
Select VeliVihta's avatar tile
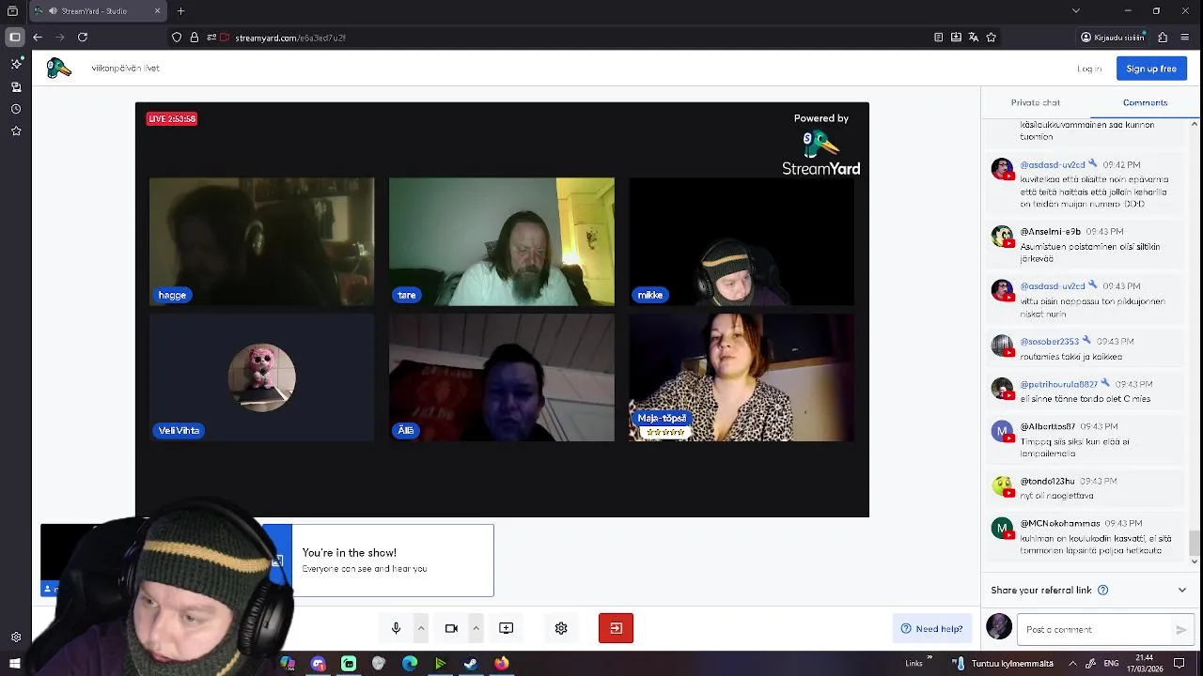[x=262, y=377]
